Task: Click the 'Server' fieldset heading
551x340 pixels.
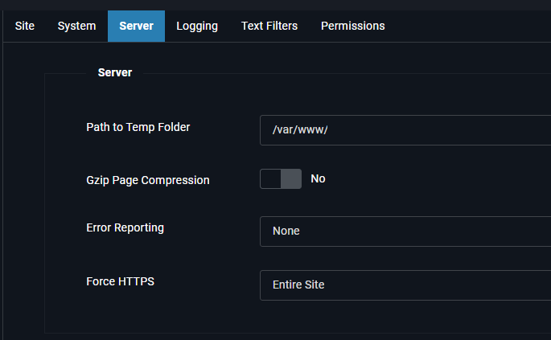Action: pyautogui.click(x=115, y=72)
